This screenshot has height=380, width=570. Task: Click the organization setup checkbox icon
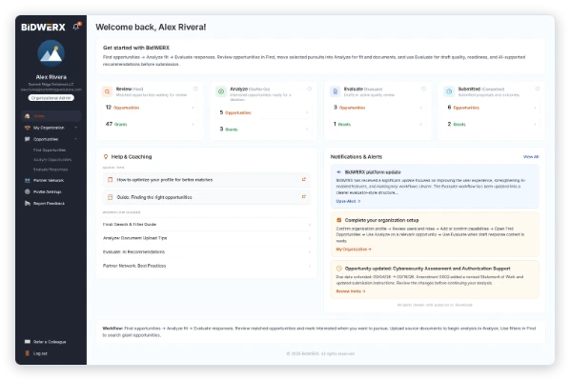(339, 220)
